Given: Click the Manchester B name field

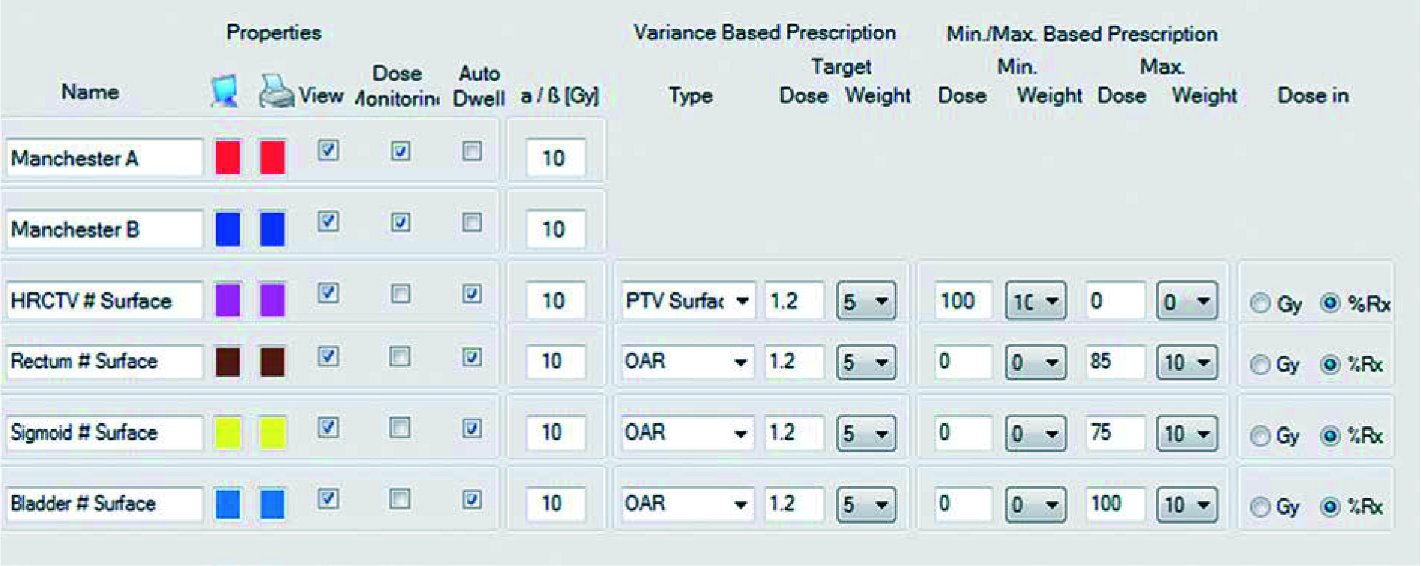Looking at the screenshot, I should tap(104, 229).
